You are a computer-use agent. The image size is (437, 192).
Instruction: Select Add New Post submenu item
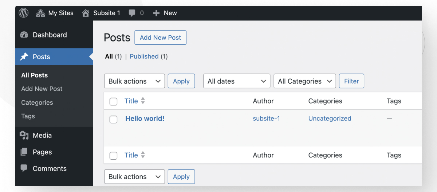42,89
